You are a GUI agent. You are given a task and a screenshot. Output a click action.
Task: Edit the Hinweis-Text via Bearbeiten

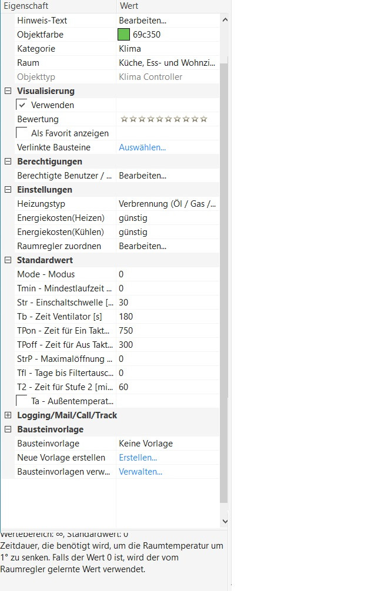[x=168, y=21]
